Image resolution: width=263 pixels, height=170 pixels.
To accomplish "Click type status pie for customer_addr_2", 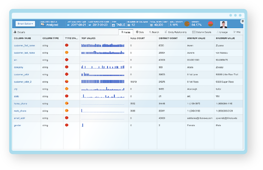I will pos(67,81).
